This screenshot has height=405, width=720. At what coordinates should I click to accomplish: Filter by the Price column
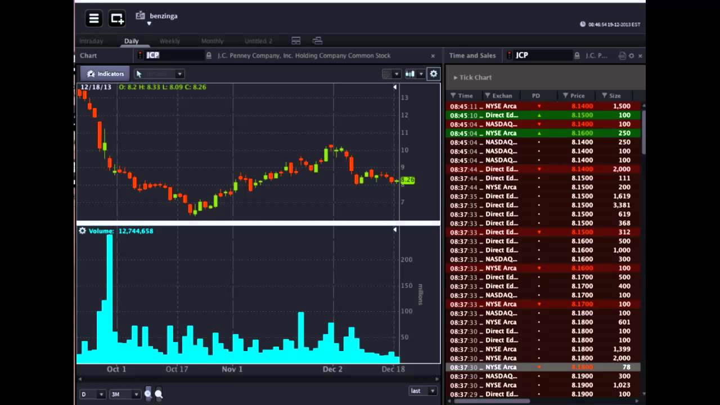pyautogui.click(x=565, y=96)
